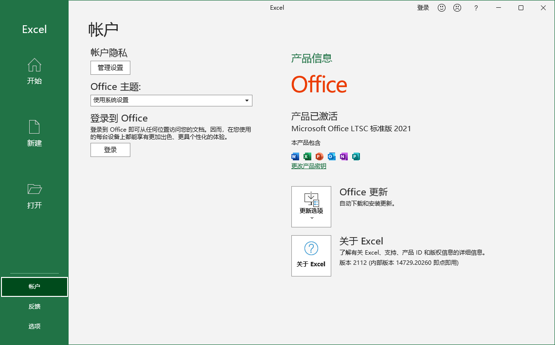Maximize the Excel window

[x=520, y=8]
